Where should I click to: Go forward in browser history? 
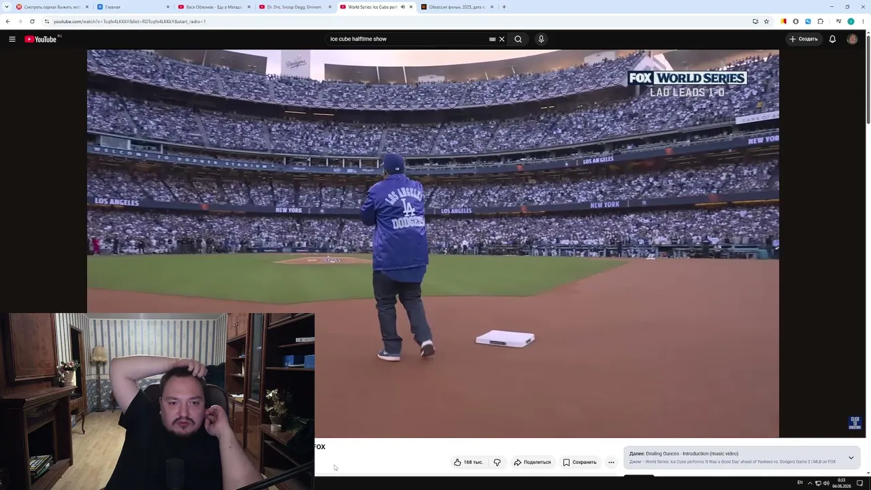(20, 21)
